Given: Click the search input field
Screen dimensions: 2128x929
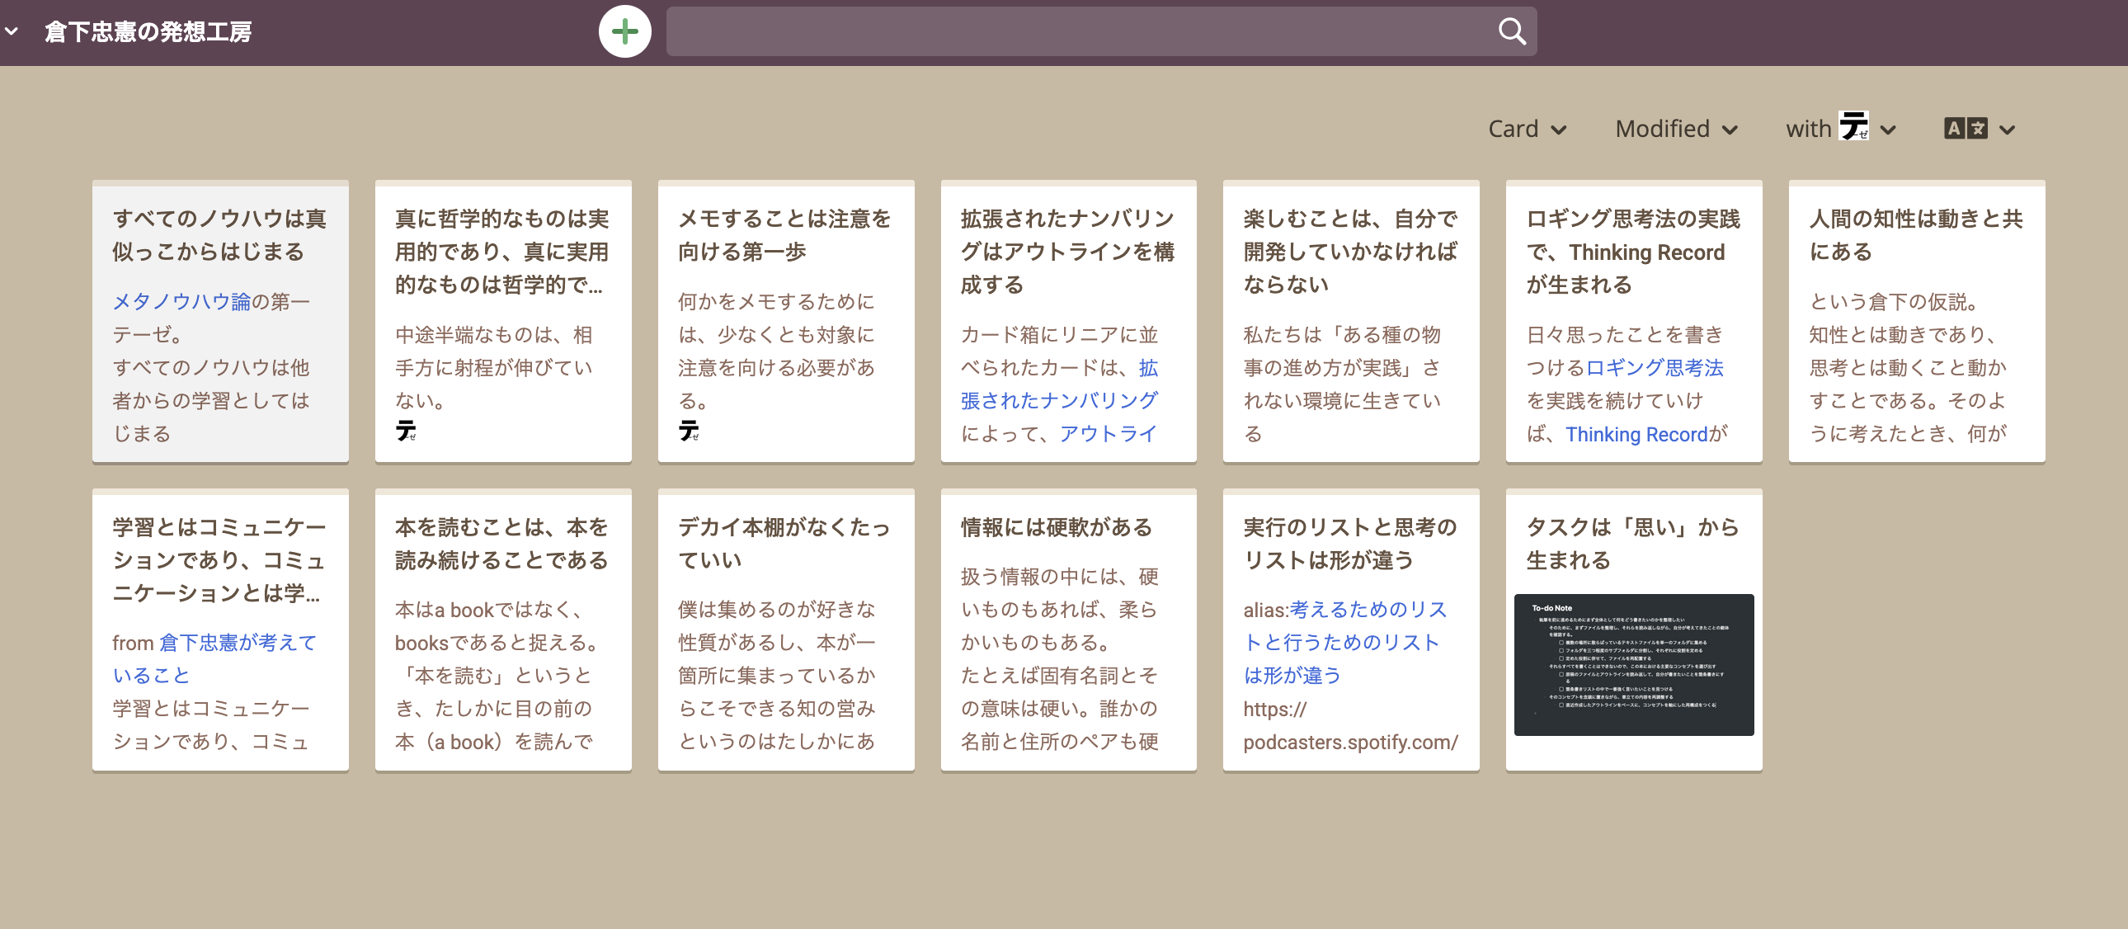Looking at the screenshot, I should coord(1101,31).
